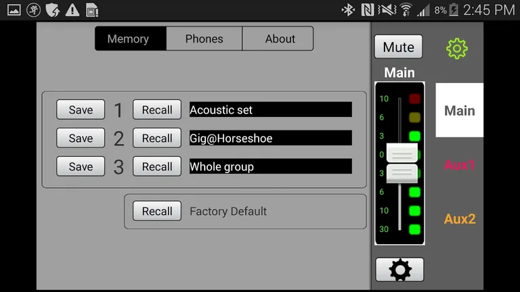Select the Aux2 output
Viewport: 520px width, 292px height.
(x=460, y=219)
